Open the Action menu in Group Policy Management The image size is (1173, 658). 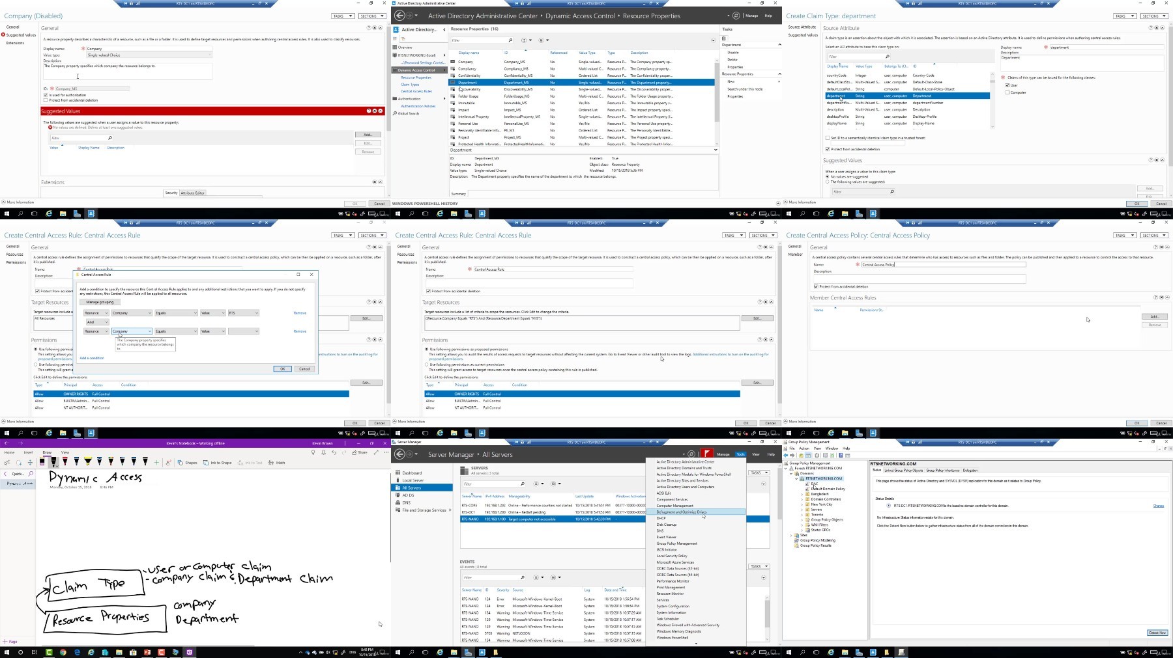point(804,448)
